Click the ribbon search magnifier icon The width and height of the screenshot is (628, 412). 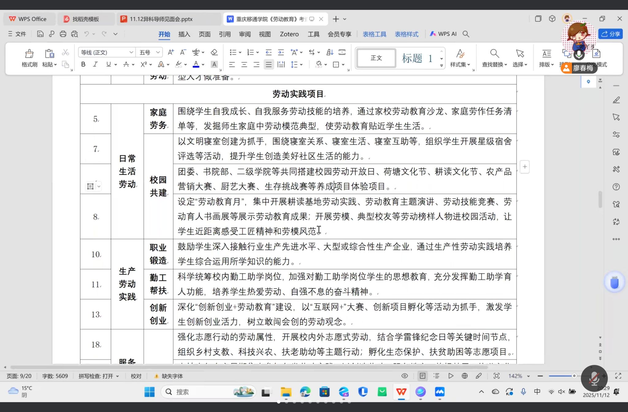pyautogui.click(x=466, y=34)
